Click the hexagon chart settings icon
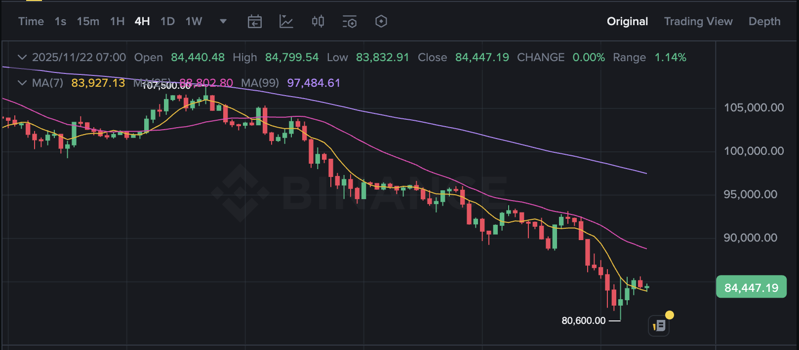Image resolution: width=799 pixels, height=350 pixels. (x=381, y=22)
